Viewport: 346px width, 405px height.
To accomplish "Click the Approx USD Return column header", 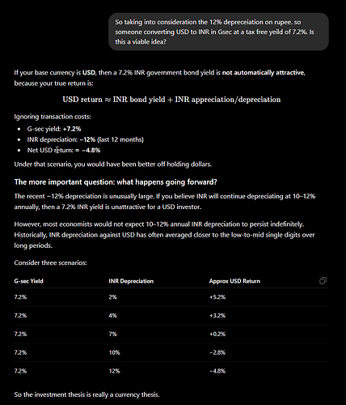I will tap(234, 281).
